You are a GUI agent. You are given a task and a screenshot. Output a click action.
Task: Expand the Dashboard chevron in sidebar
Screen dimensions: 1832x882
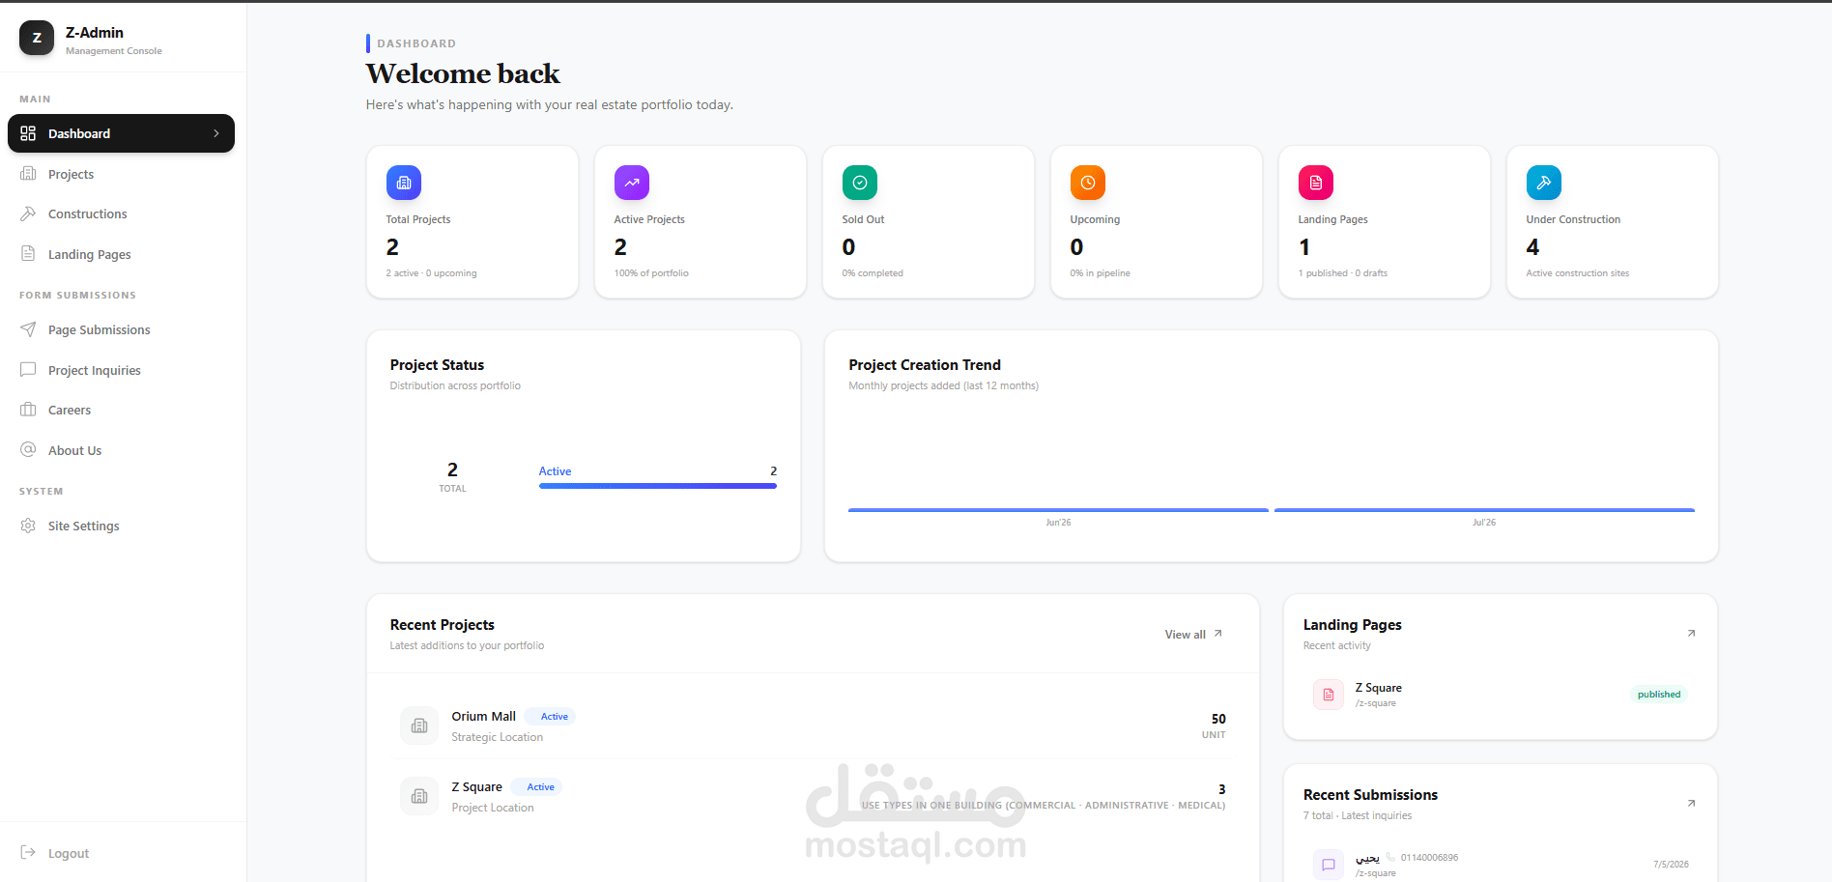[216, 133]
